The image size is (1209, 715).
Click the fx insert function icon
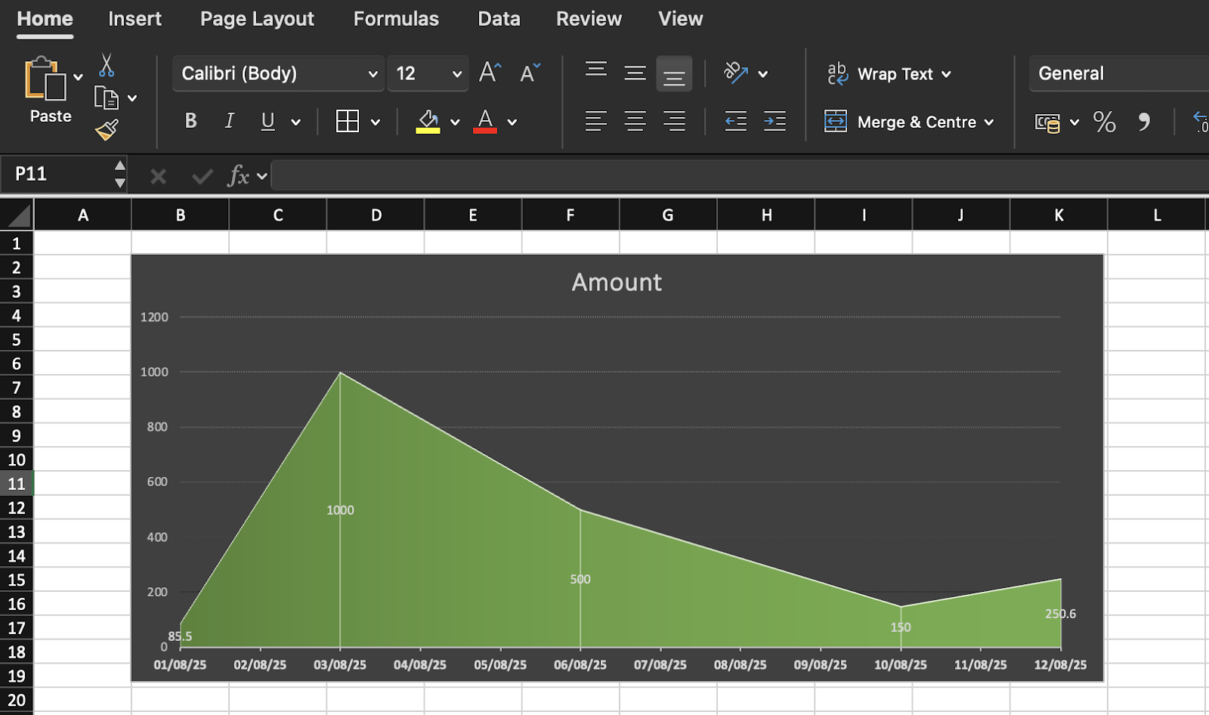(x=238, y=175)
